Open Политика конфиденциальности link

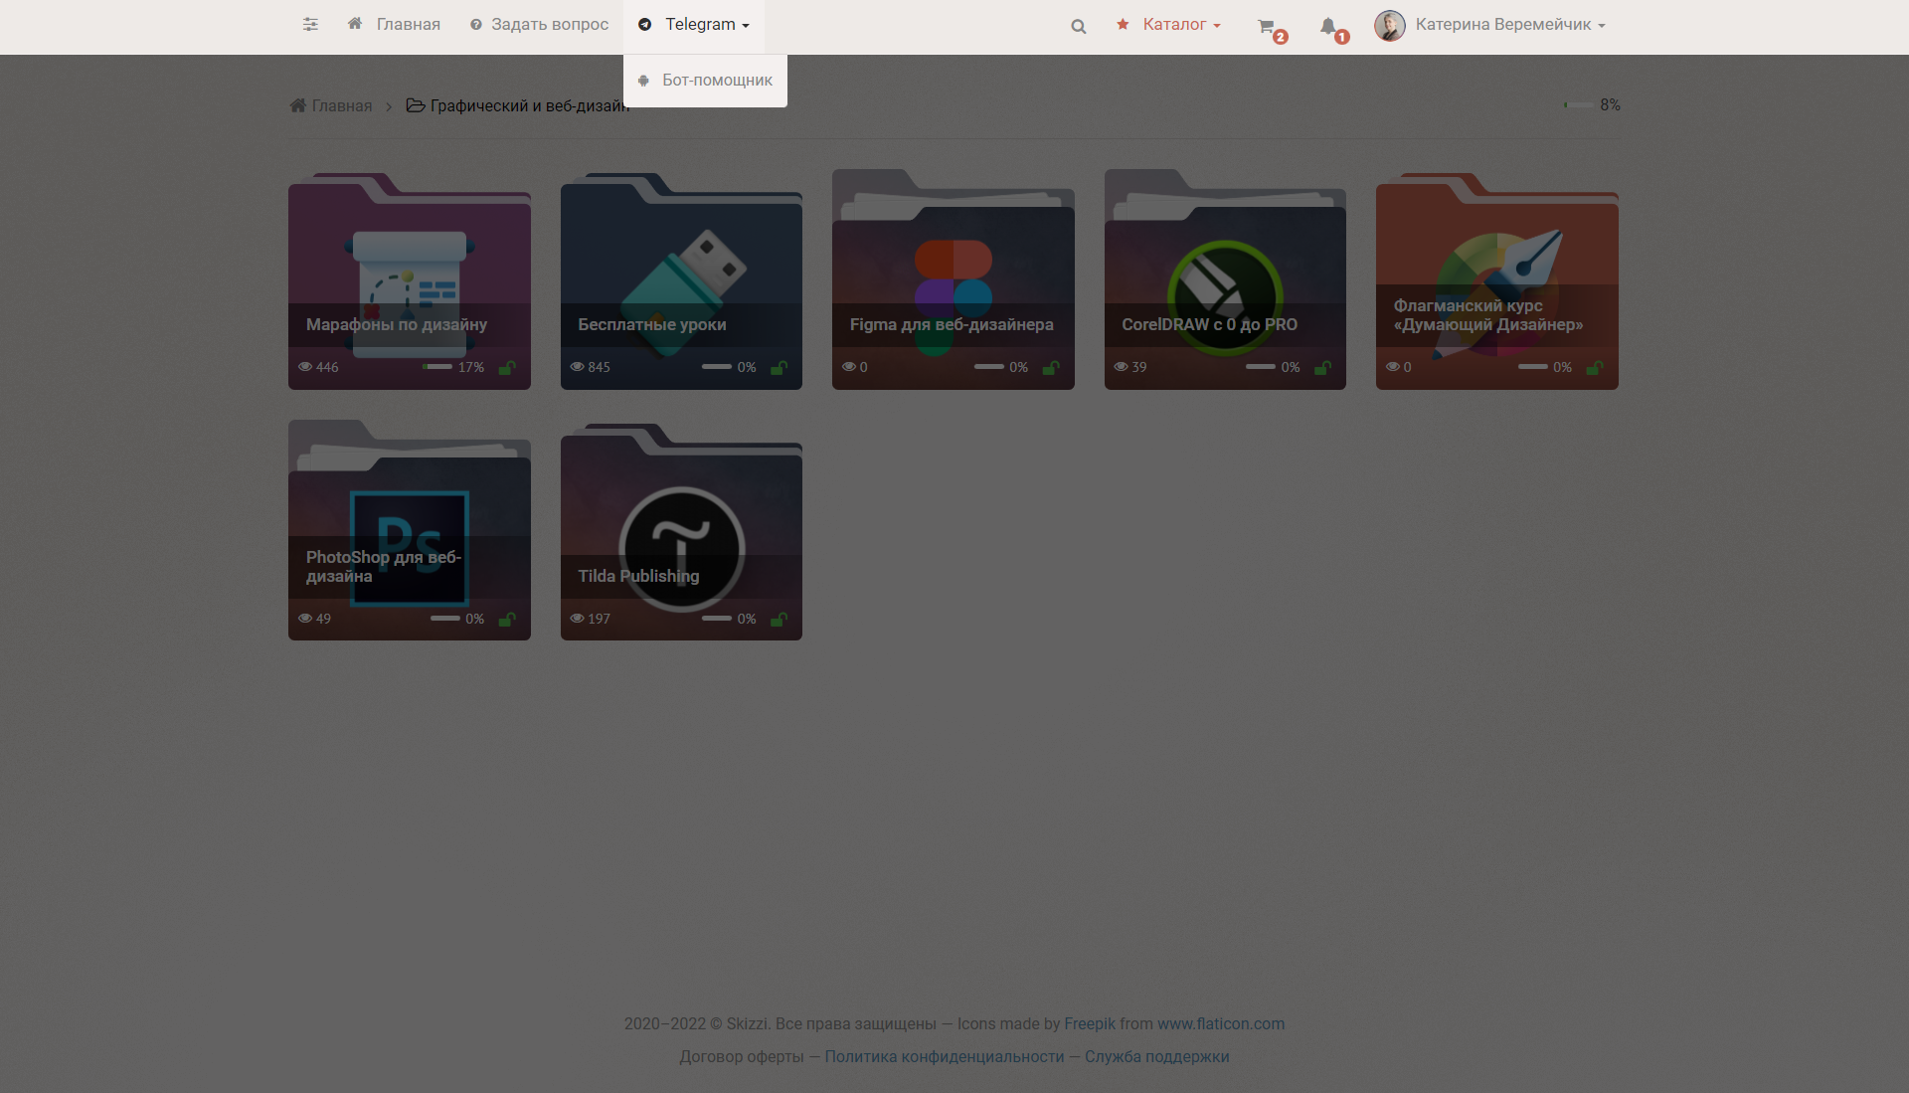[945, 1056]
